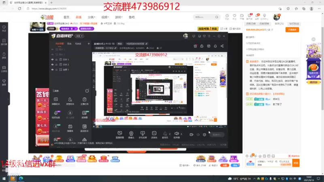Screen dimensions: 324x182
Task: Add a 摄像头 camera source
Action: coord(131,135)
